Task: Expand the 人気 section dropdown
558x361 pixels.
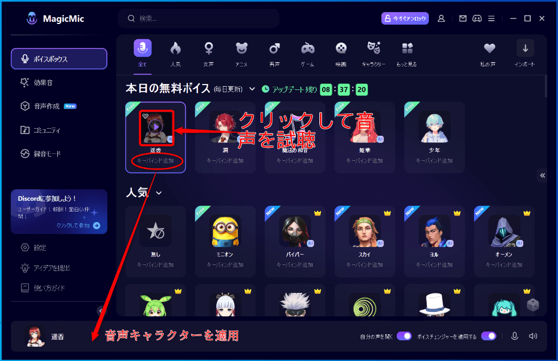Action: click(158, 192)
